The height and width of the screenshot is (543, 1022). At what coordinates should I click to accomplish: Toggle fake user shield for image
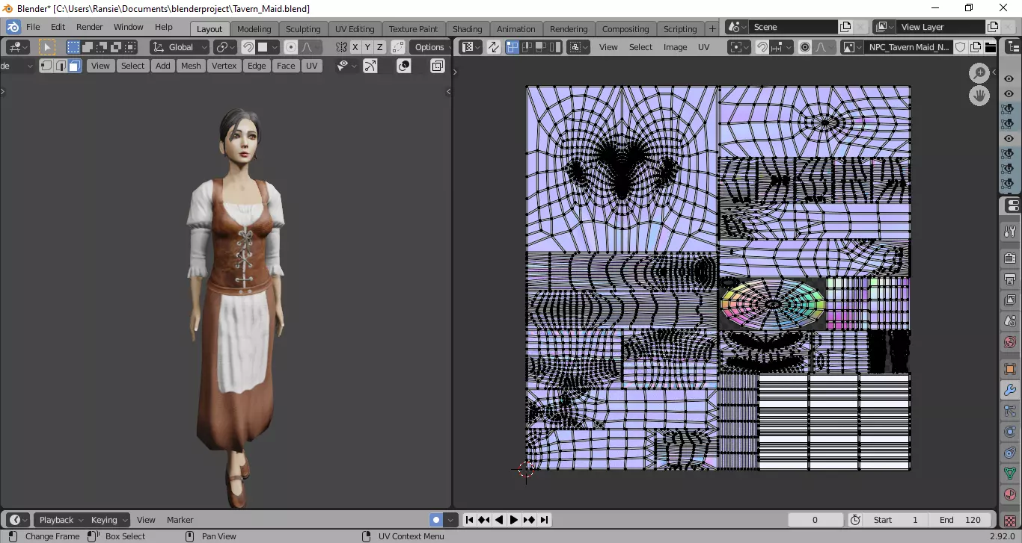961,47
